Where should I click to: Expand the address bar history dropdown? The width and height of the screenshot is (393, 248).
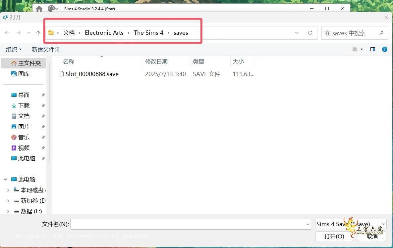point(297,33)
